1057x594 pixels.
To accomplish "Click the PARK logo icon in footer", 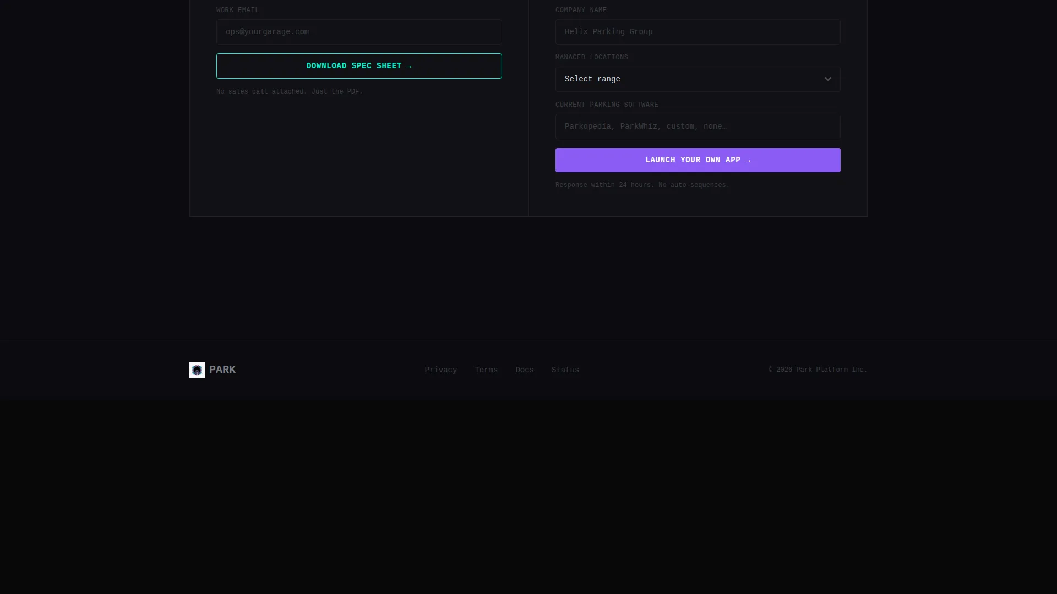I will [x=197, y=370].
